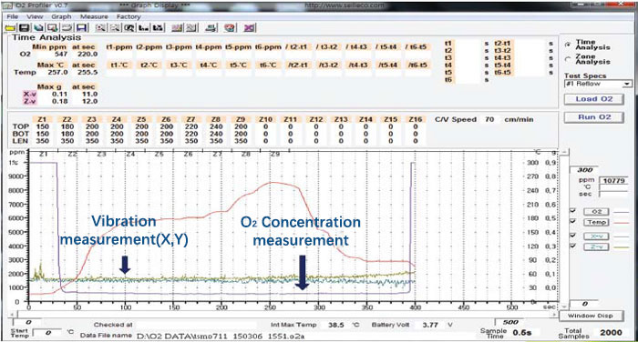Image resolution: width=638 pixels, height=342 pixels.
Task: Toggle the O2 trace checkbox
Action: (x=573, y=211)
